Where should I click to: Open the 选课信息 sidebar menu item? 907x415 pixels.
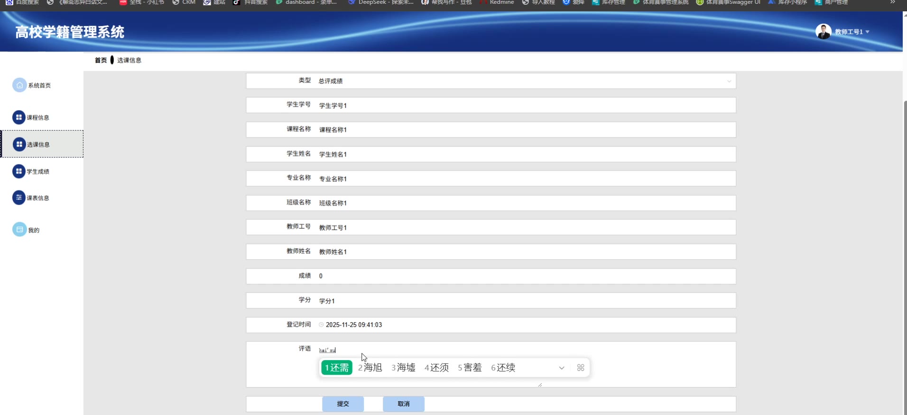point(42,144)
